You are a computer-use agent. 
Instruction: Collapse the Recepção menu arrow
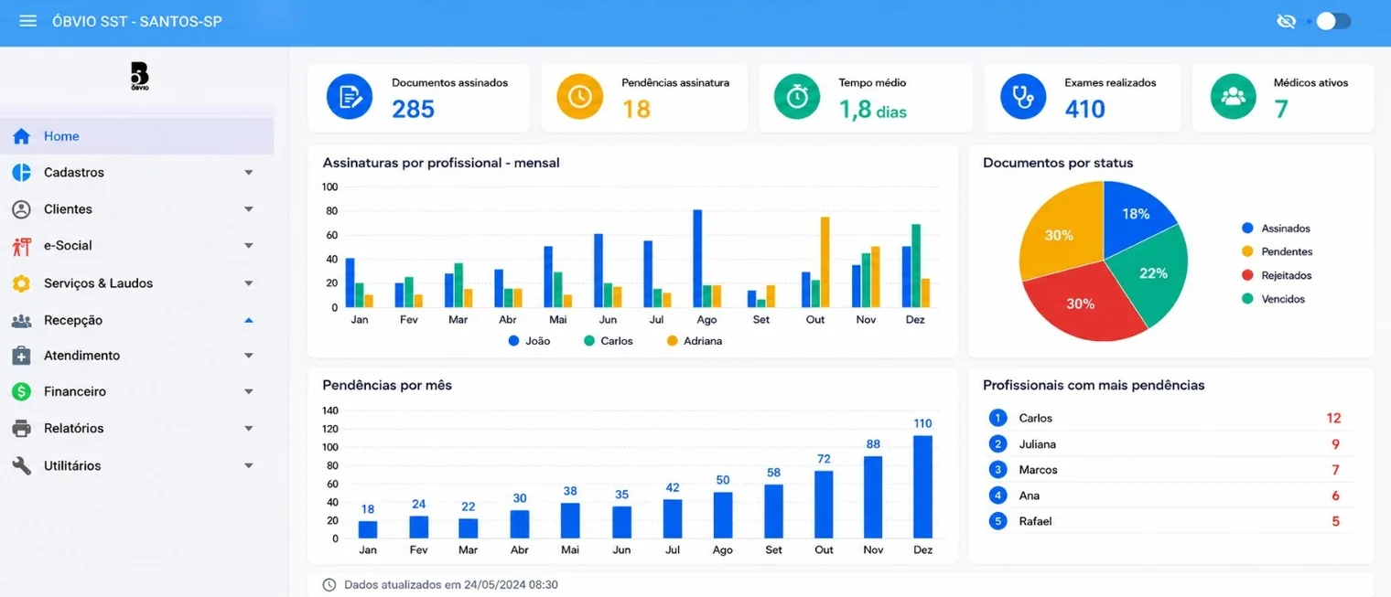pos(248,320)
